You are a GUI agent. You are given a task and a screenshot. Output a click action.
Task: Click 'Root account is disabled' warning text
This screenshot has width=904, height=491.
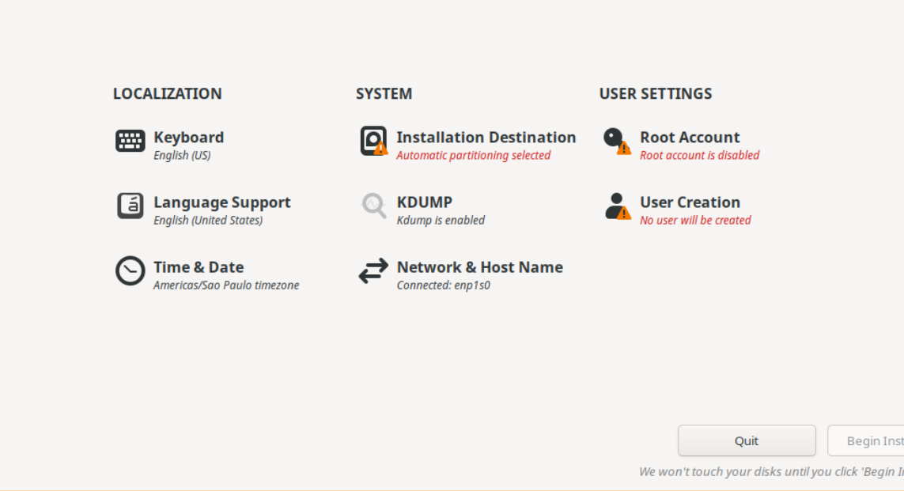tap(699, 156)
